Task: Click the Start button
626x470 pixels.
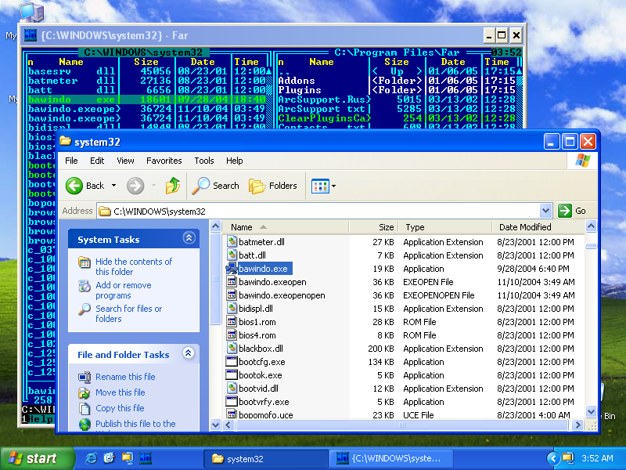Action: [x=37, y=458]
